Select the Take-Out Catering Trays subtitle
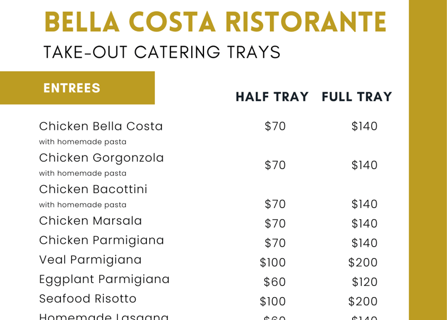 tap(162, 52)
